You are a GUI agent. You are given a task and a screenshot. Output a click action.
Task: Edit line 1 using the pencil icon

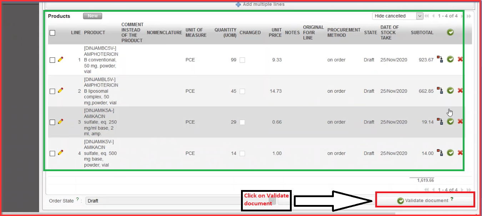(x=60, y=60)
